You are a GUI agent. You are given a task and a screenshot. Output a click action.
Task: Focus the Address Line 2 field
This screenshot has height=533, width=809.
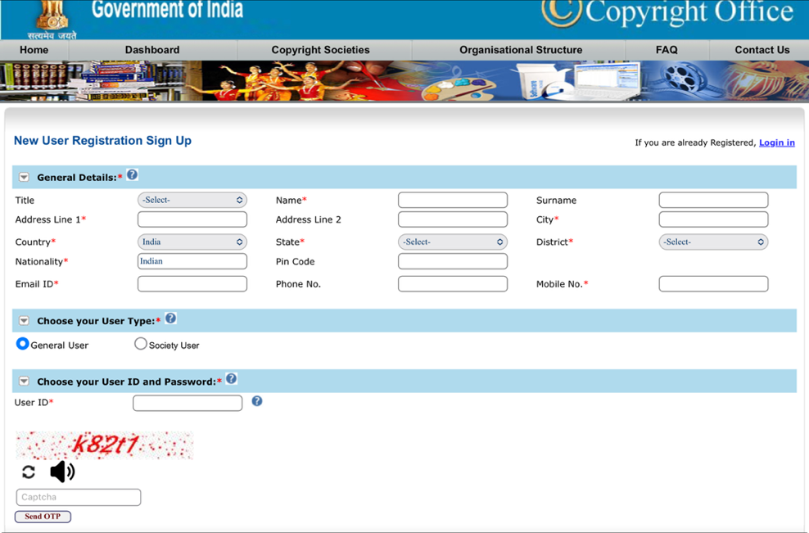453,219
